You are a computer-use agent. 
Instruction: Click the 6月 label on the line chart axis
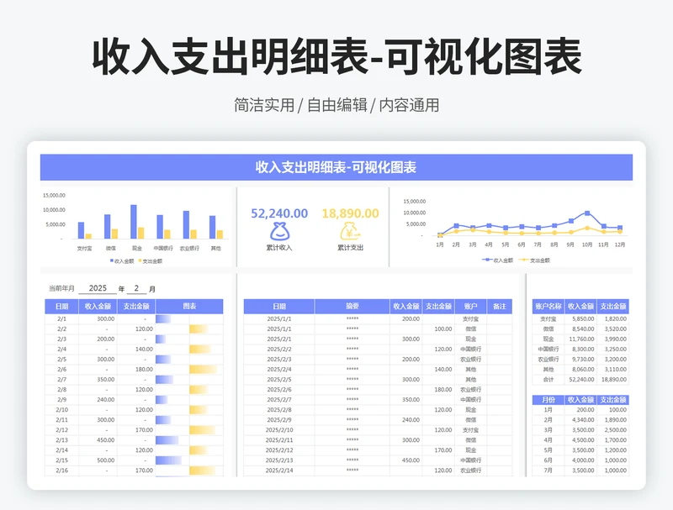click(522, 244)
